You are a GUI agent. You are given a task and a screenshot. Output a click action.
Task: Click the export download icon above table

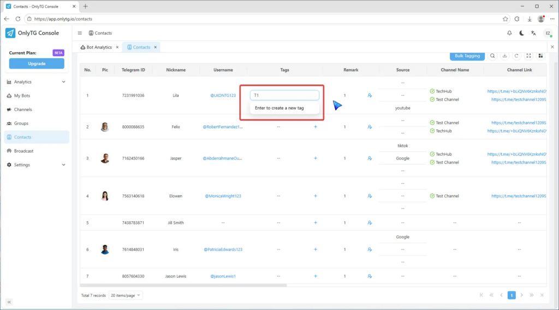504,56
